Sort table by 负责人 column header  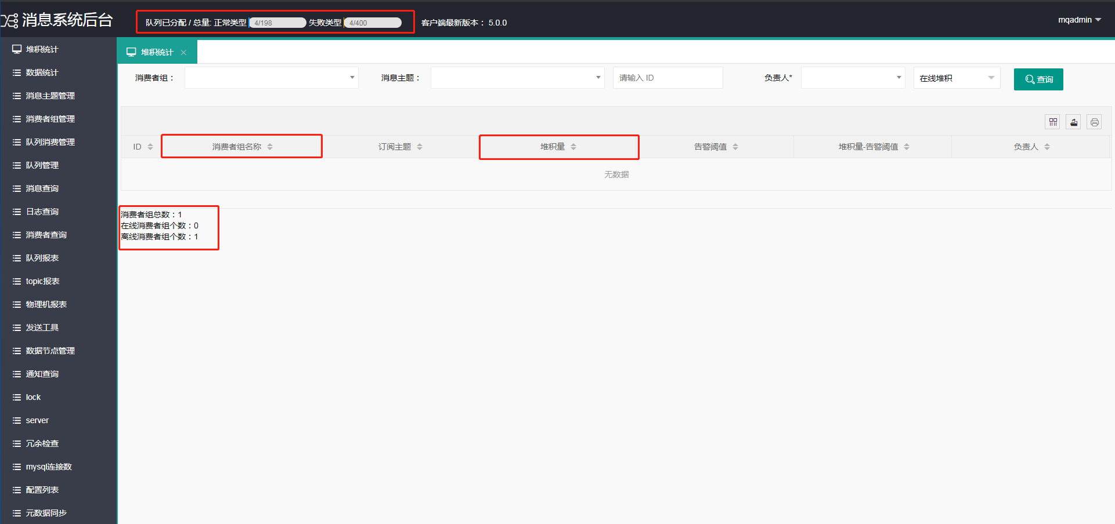click(x=1047, y=147)
